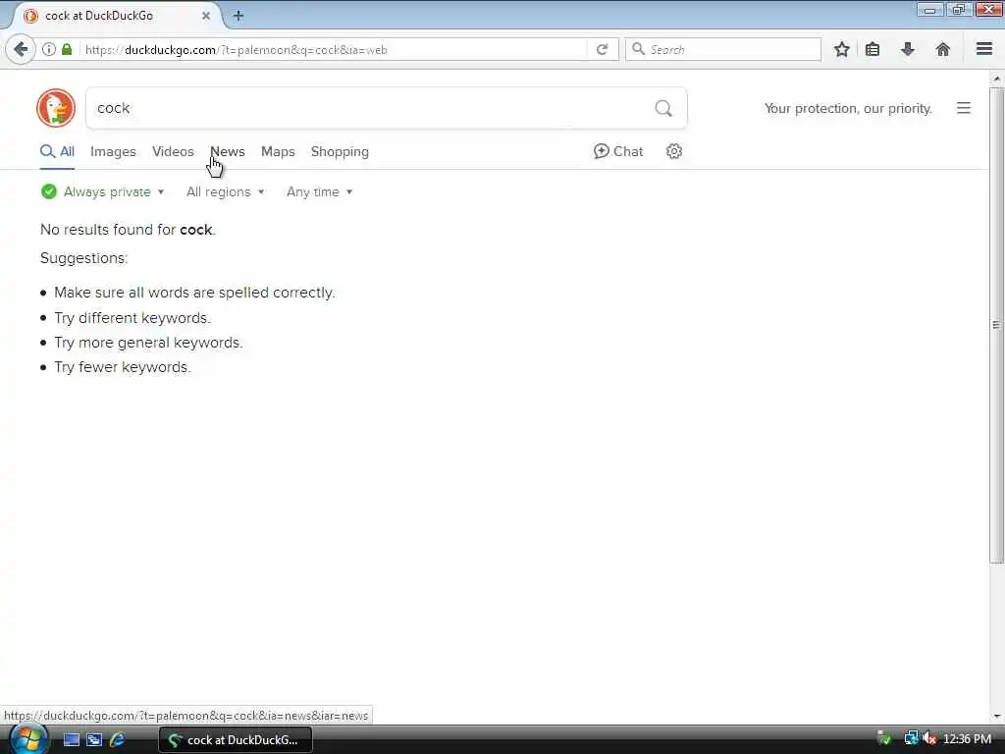The width and height of the screenshot is (1005, 754).
Task: Click 'Try more general keywords.' suggestion text
Action: pos(148,343)
